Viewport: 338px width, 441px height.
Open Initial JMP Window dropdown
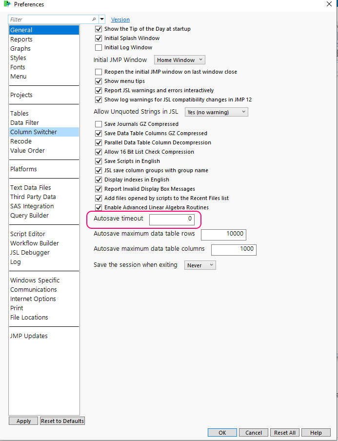[x=179, y=60]
